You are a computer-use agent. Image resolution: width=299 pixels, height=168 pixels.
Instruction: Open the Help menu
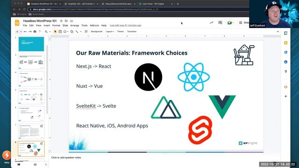(104, 25)
